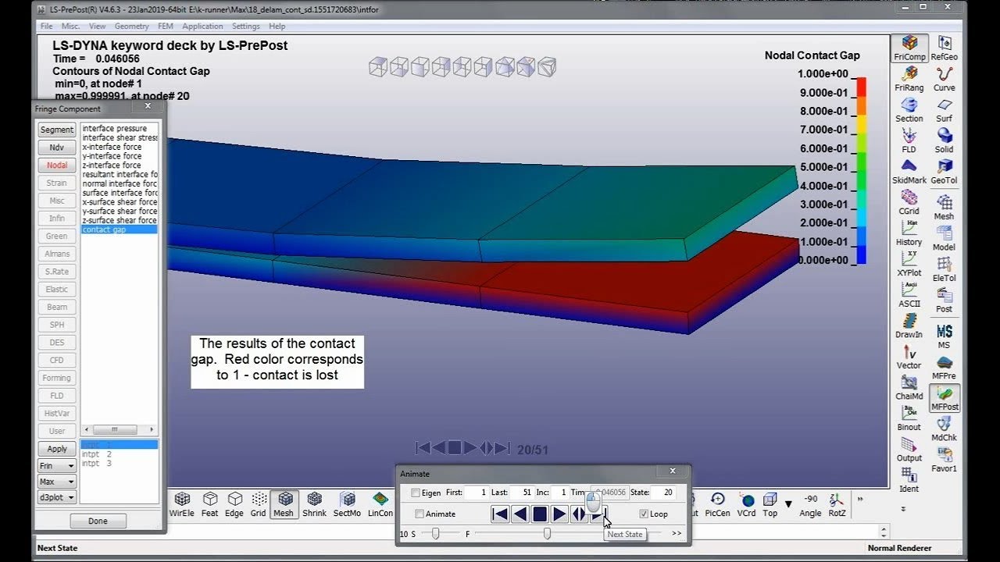
Task: Open the FriComp fringe component tool
Action: pos(909,48)
